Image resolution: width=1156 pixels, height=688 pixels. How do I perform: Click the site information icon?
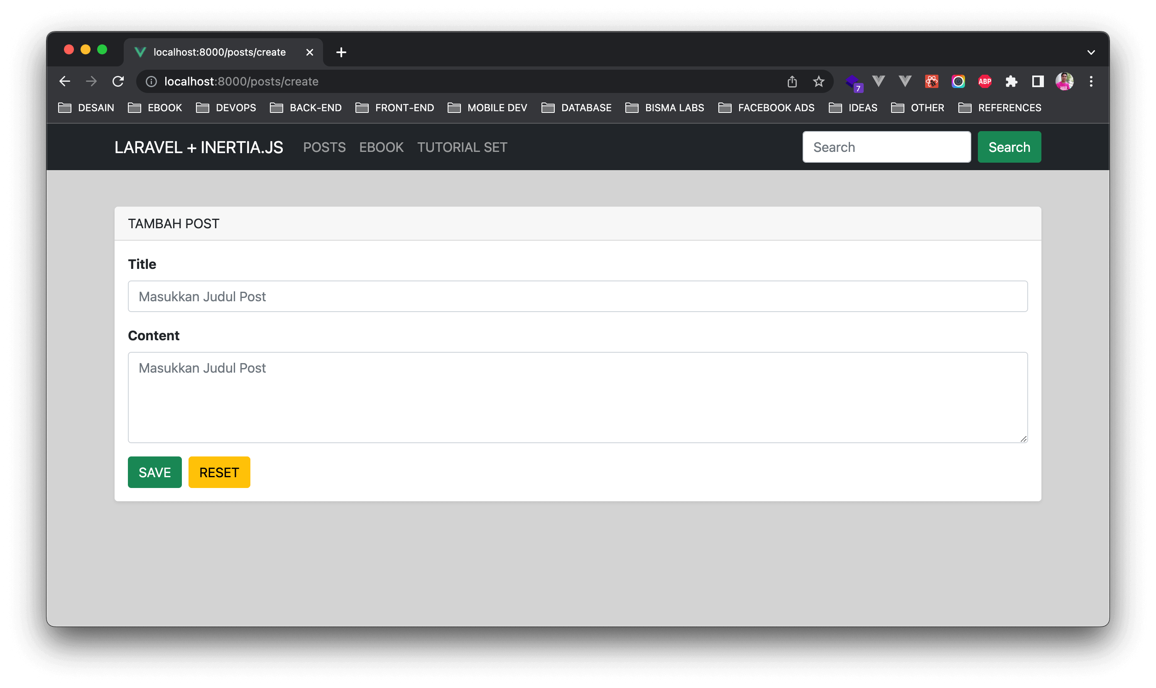[151, 82]
